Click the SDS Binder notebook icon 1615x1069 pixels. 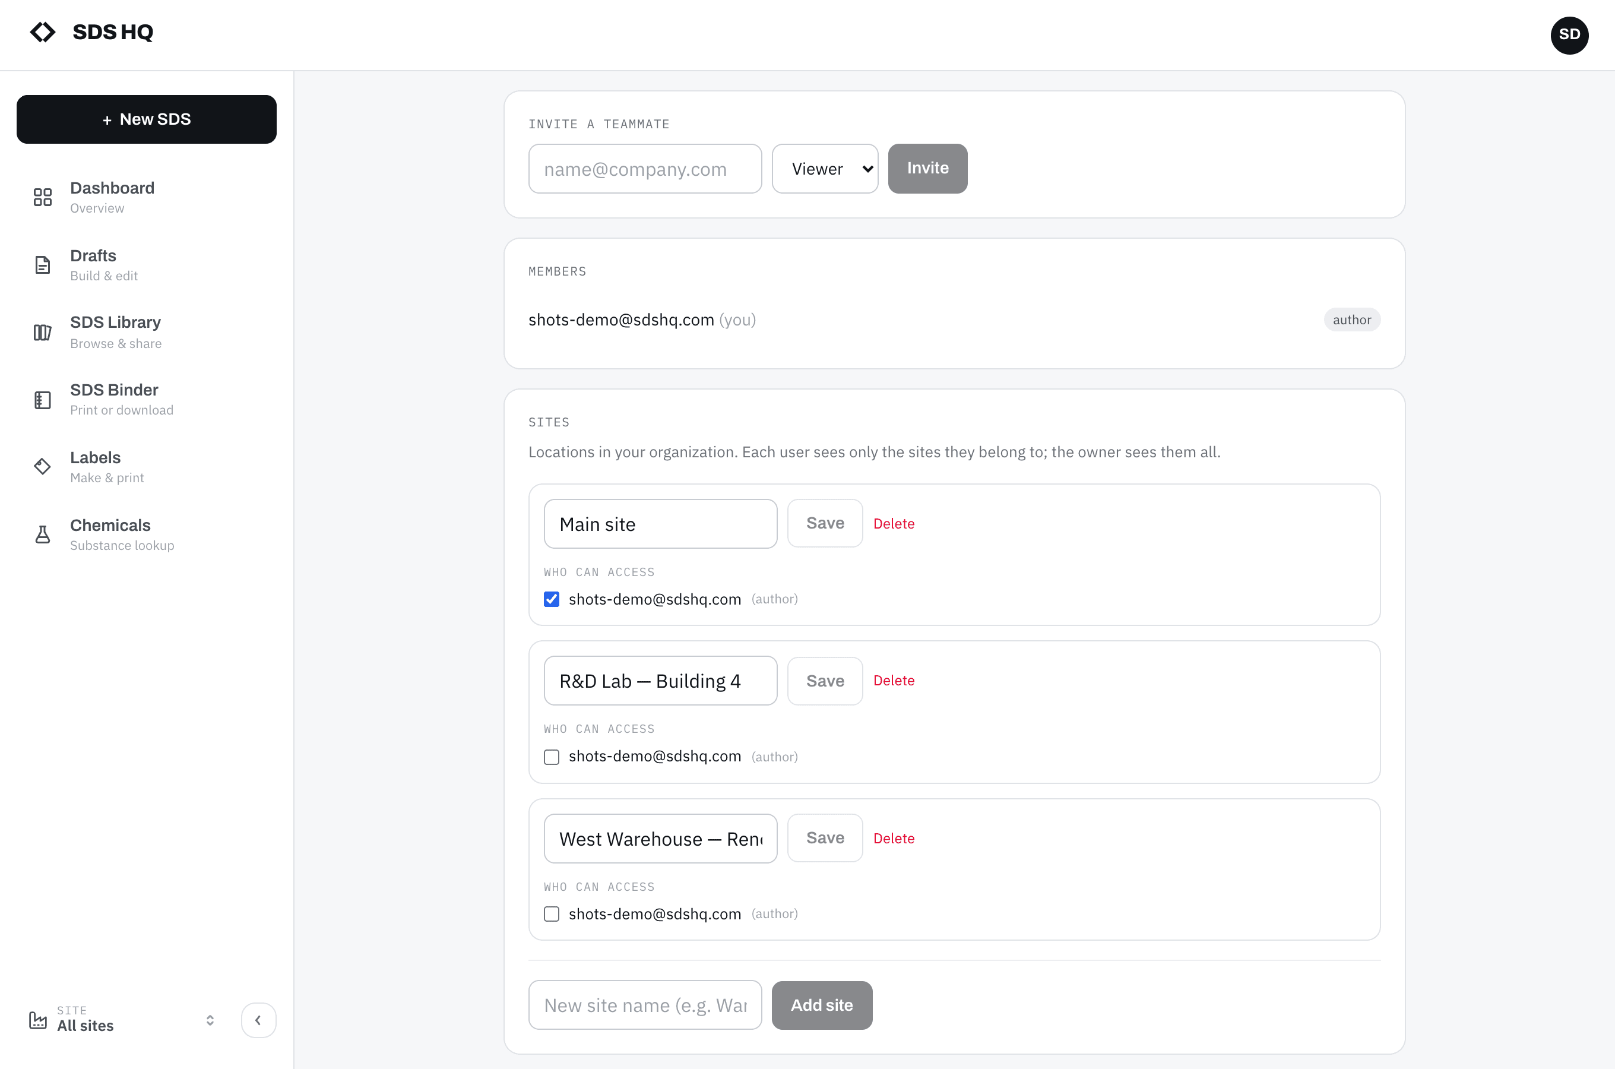pyautogui.click(x=43, y=400)
